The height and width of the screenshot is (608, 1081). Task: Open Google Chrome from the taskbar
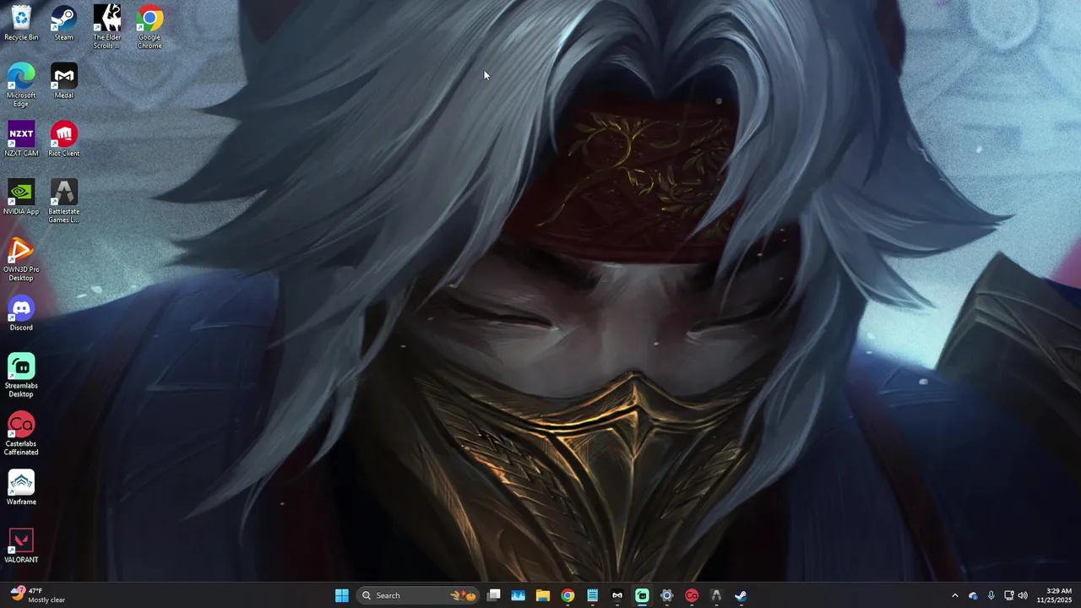click(568, 595)
